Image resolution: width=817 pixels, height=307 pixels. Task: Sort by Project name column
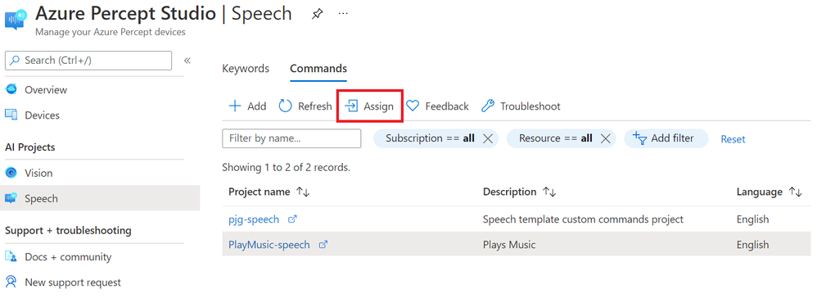point(269,192)
